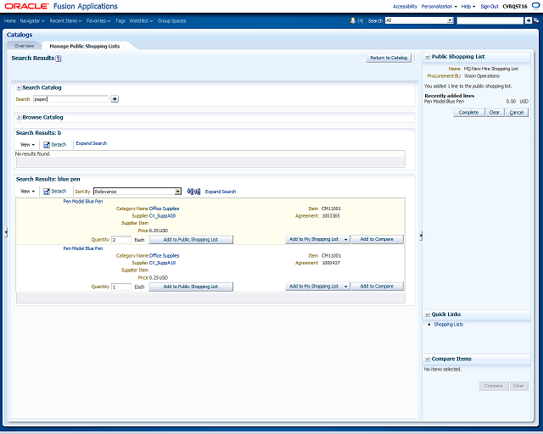
Task: Collapse the left pane splitter arrow
Action: click(x=6, y=232)
